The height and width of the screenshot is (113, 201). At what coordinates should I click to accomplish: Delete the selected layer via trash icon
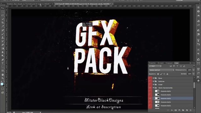(x=191, y=110)
